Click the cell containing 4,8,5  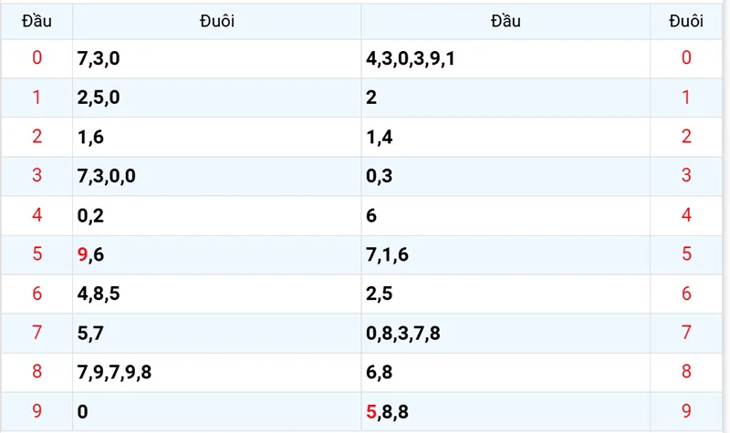(99, 294)
